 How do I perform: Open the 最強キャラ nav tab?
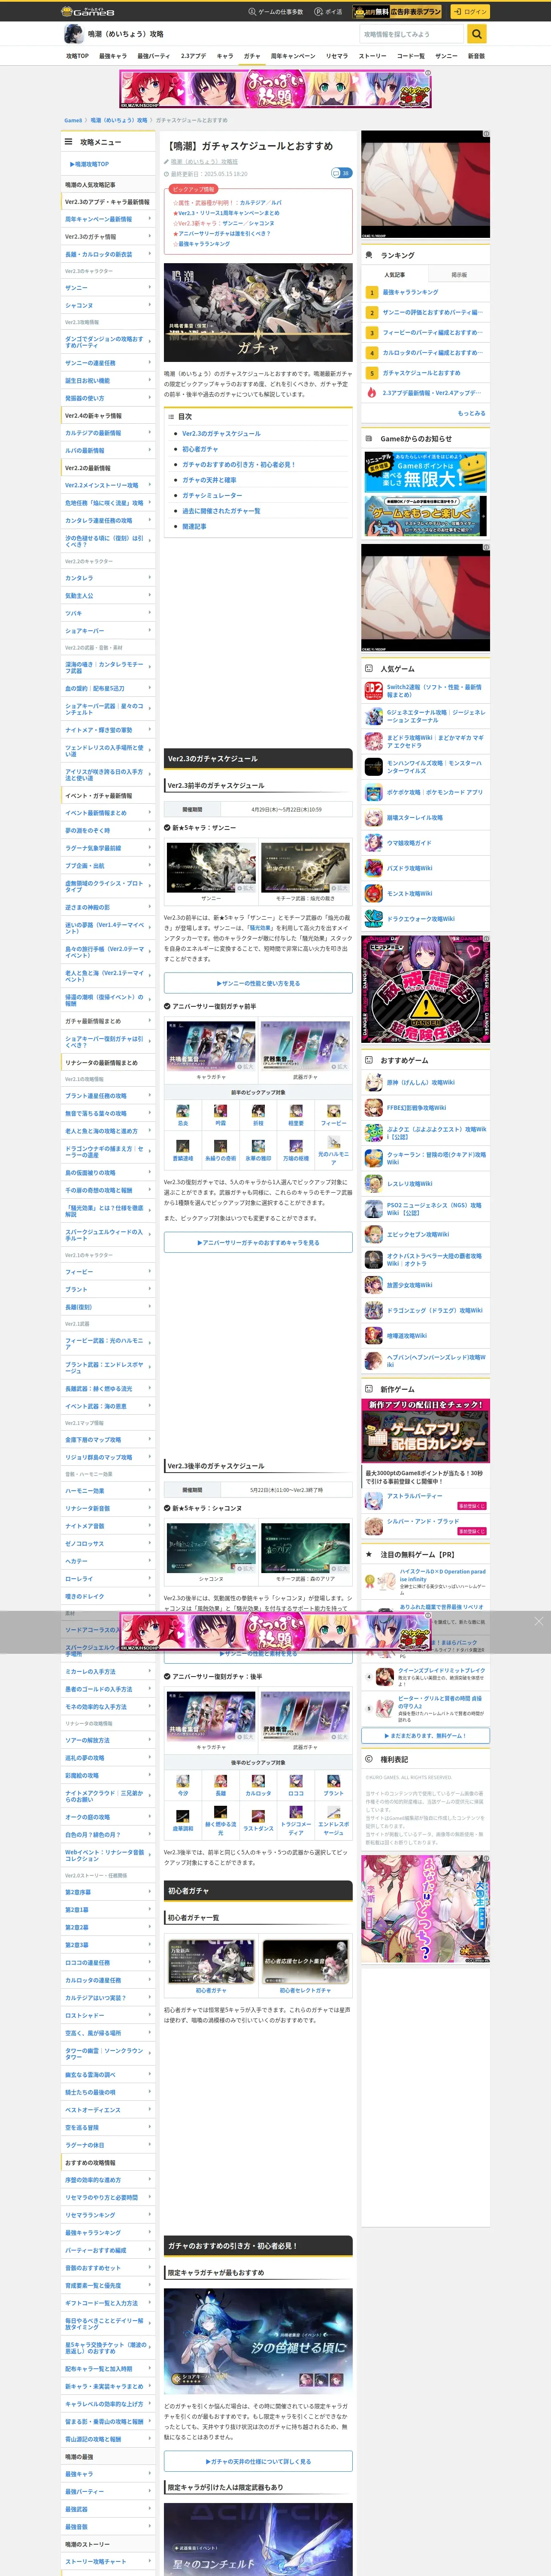click(112, 56)
